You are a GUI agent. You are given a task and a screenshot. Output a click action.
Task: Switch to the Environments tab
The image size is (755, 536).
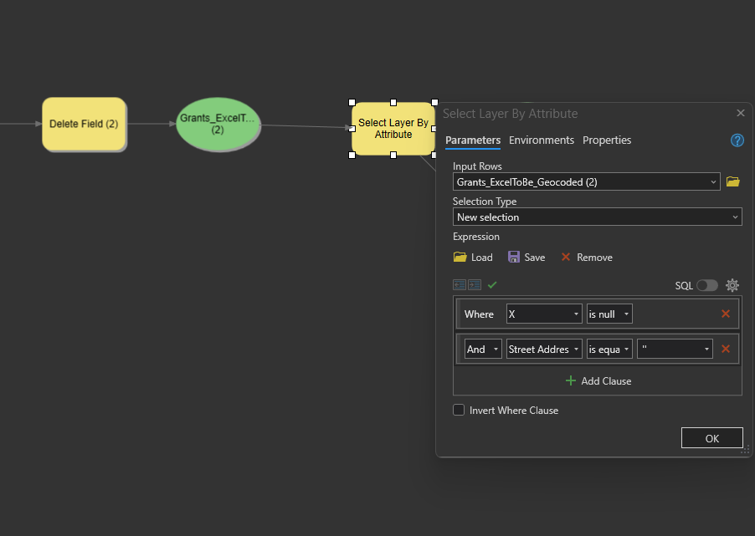point(542,140)
